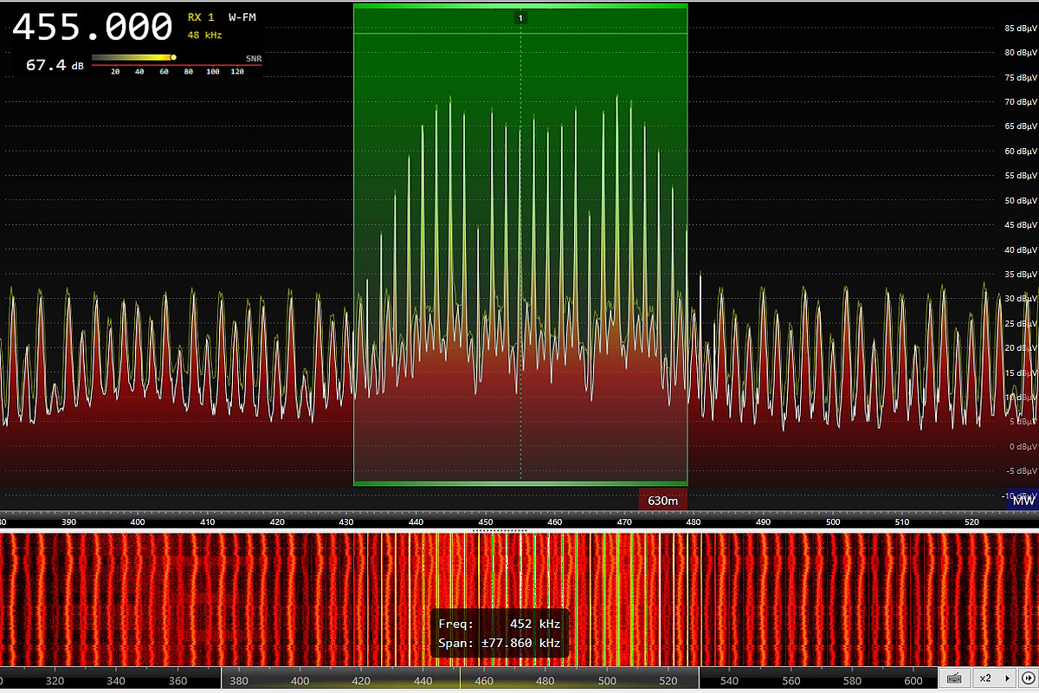Click receiver marker 1 at passband top
Viewport: 1039px width, 693px height.
tap(520, 17)
